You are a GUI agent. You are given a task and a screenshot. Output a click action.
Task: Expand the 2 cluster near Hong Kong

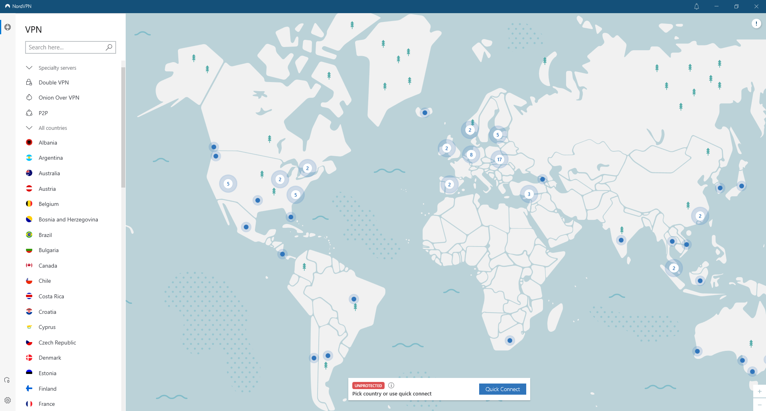pyautogui.click(x=700, y=216)
